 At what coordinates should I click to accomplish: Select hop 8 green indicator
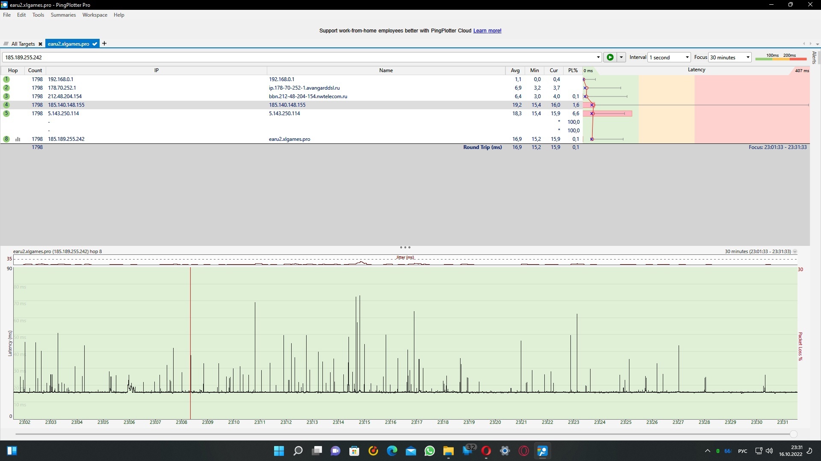click(6, 139)
